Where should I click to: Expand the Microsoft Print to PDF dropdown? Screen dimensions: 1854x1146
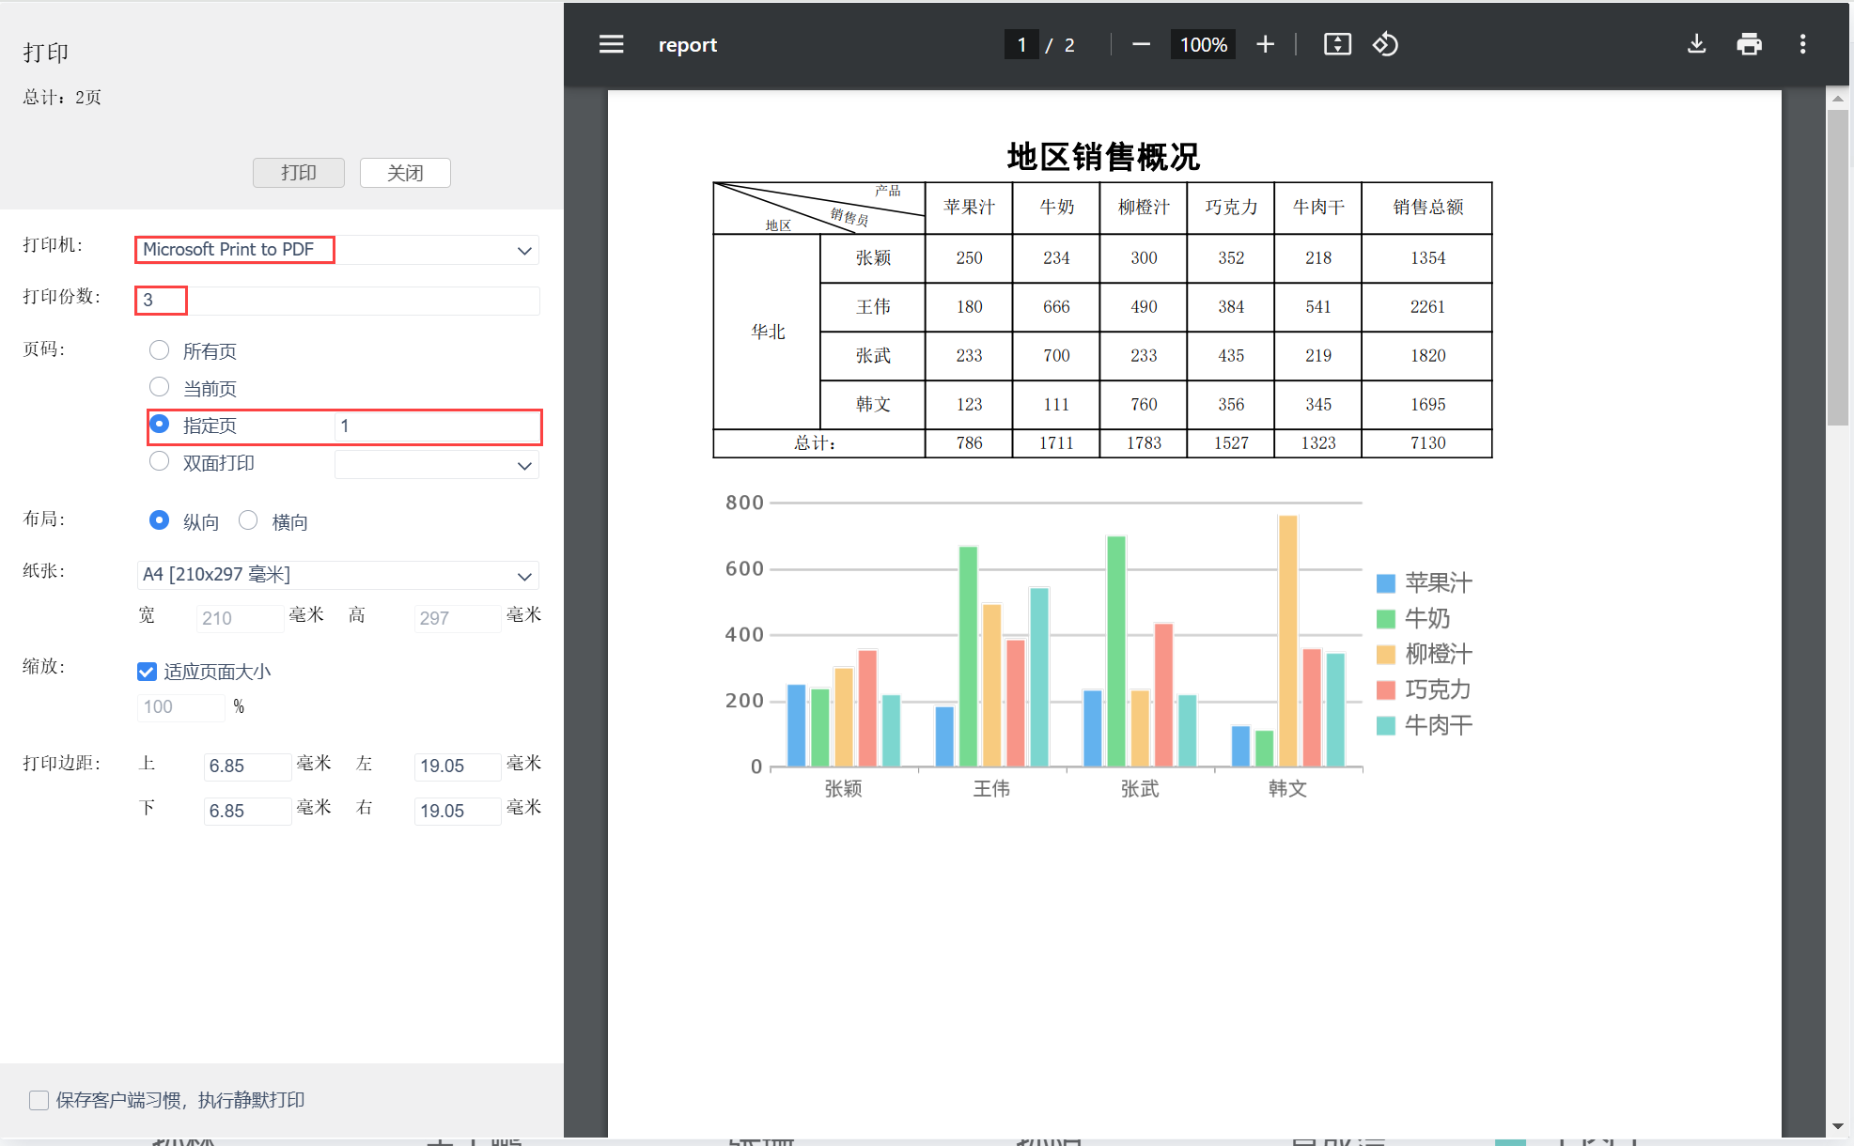point(524,251)
